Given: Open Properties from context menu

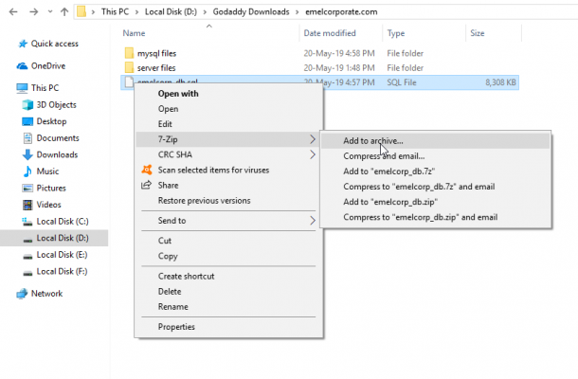Looking at the screenshot, I should point(176,327).
